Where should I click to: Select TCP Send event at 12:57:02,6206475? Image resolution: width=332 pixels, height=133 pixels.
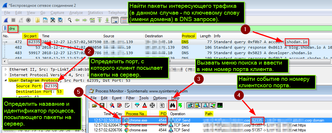(210, 125)
